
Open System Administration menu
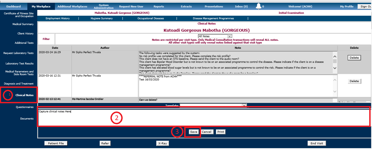(x=104, y=6)
